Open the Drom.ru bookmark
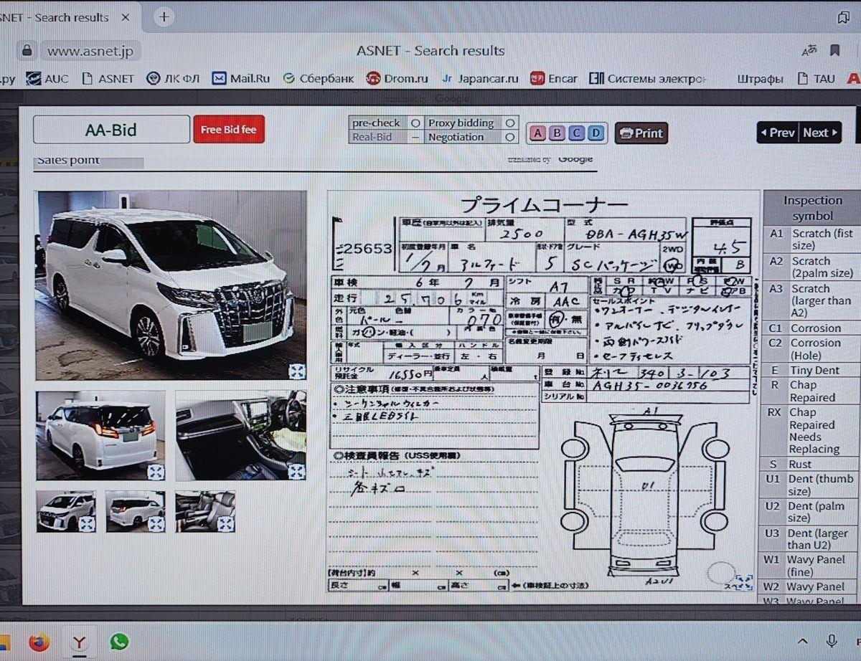Screen dimensions: 861x661 coord(397,78)
